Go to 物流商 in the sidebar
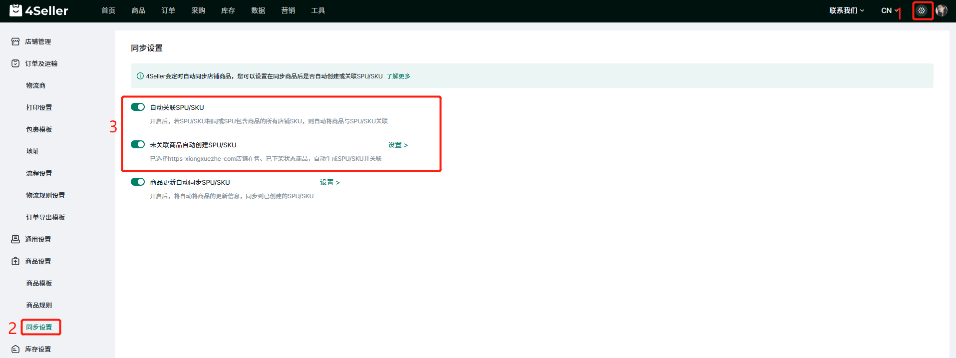Viewport: 956px width, 358px height. click(x=36, y=85)
